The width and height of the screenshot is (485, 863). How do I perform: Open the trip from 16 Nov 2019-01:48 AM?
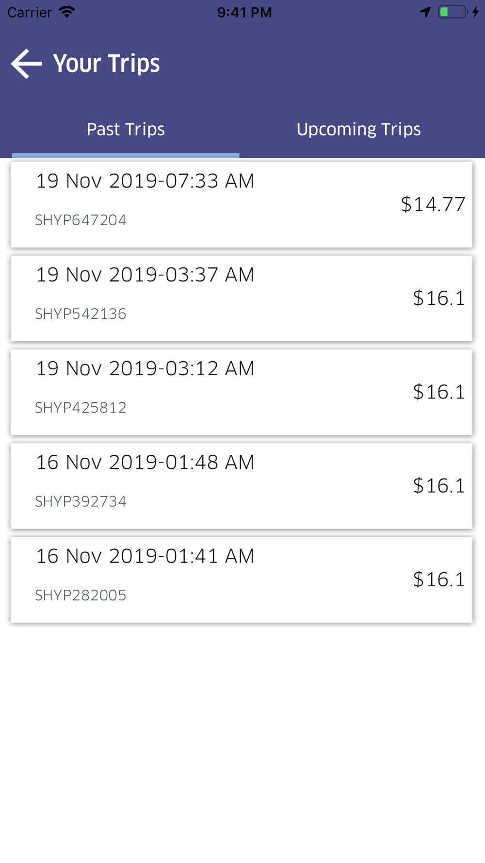click(x=242, y=485)
